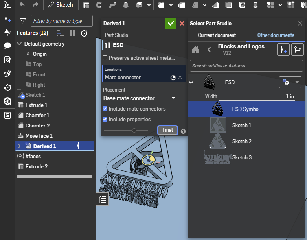
Task: Select the External thread tool icon
Action: pos(256,5)
